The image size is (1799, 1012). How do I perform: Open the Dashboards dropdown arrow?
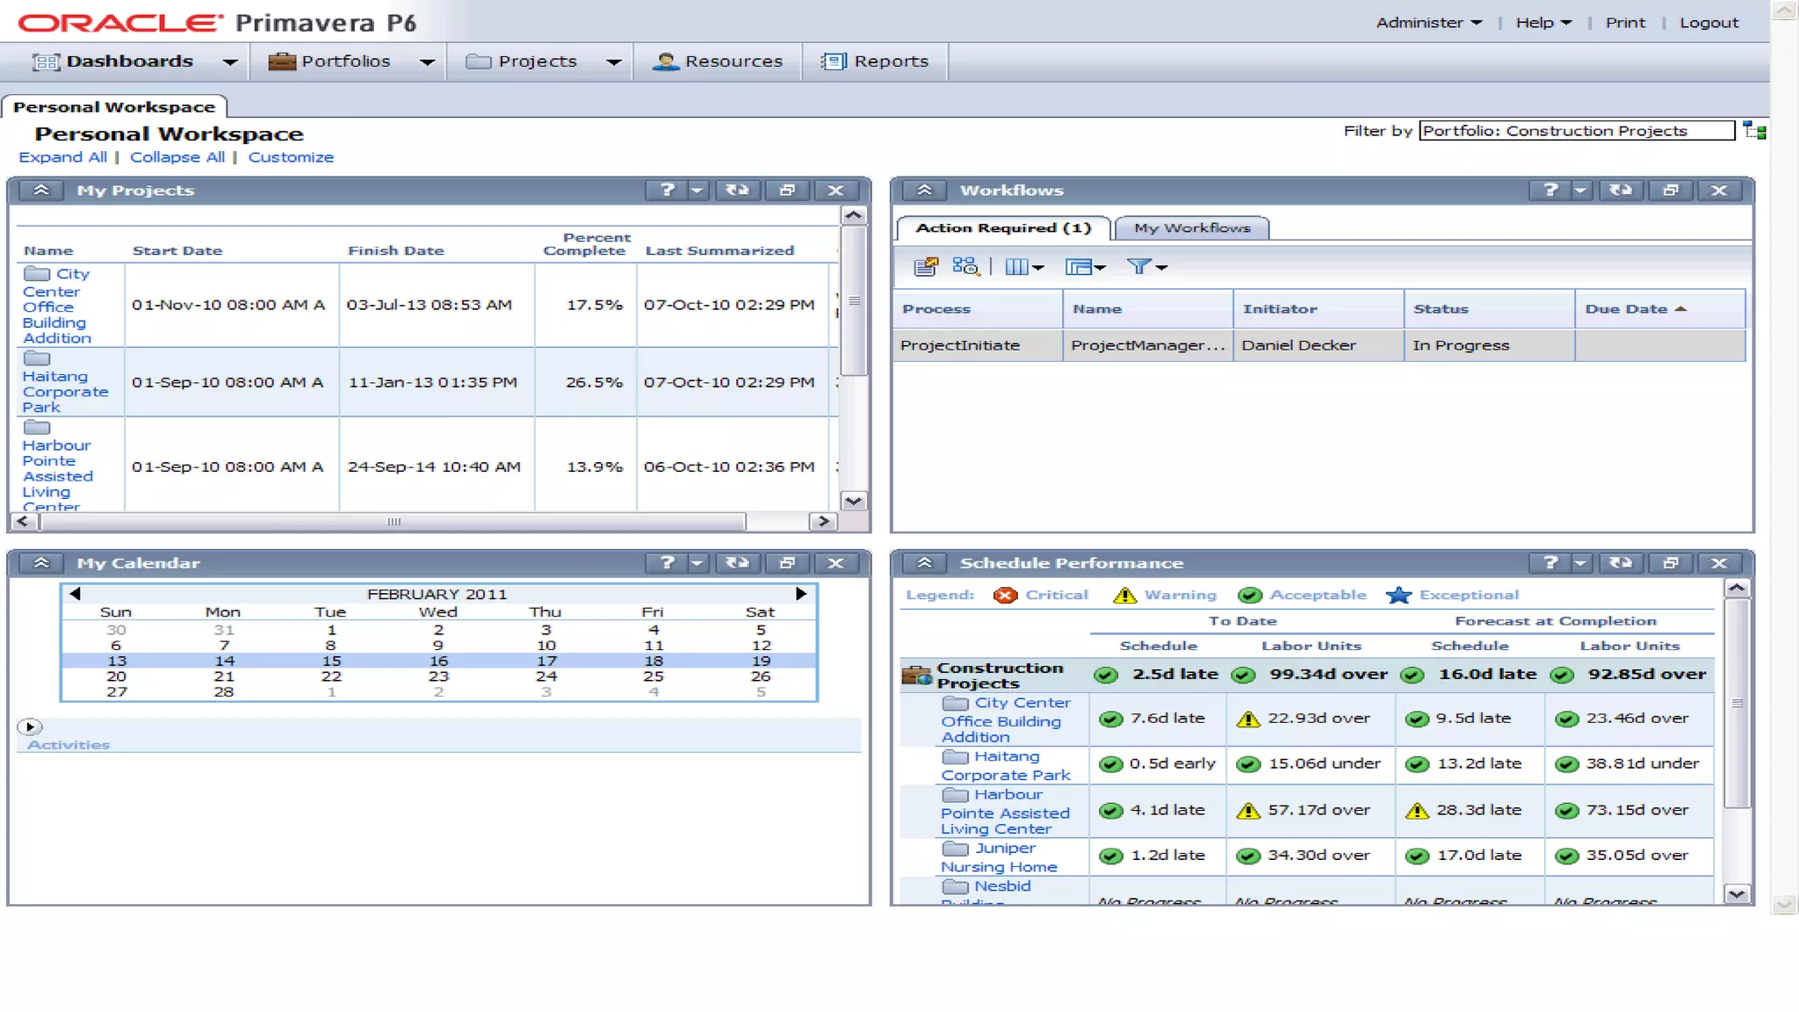pos(230,61)
